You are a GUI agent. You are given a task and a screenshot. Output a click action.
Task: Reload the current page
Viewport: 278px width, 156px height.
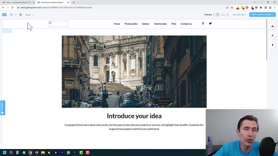[x=13, y=8]
